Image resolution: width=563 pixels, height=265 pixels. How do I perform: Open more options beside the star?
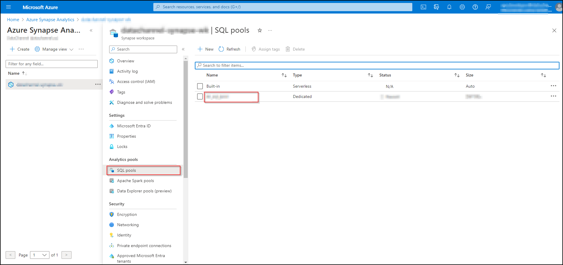(270, 30)
